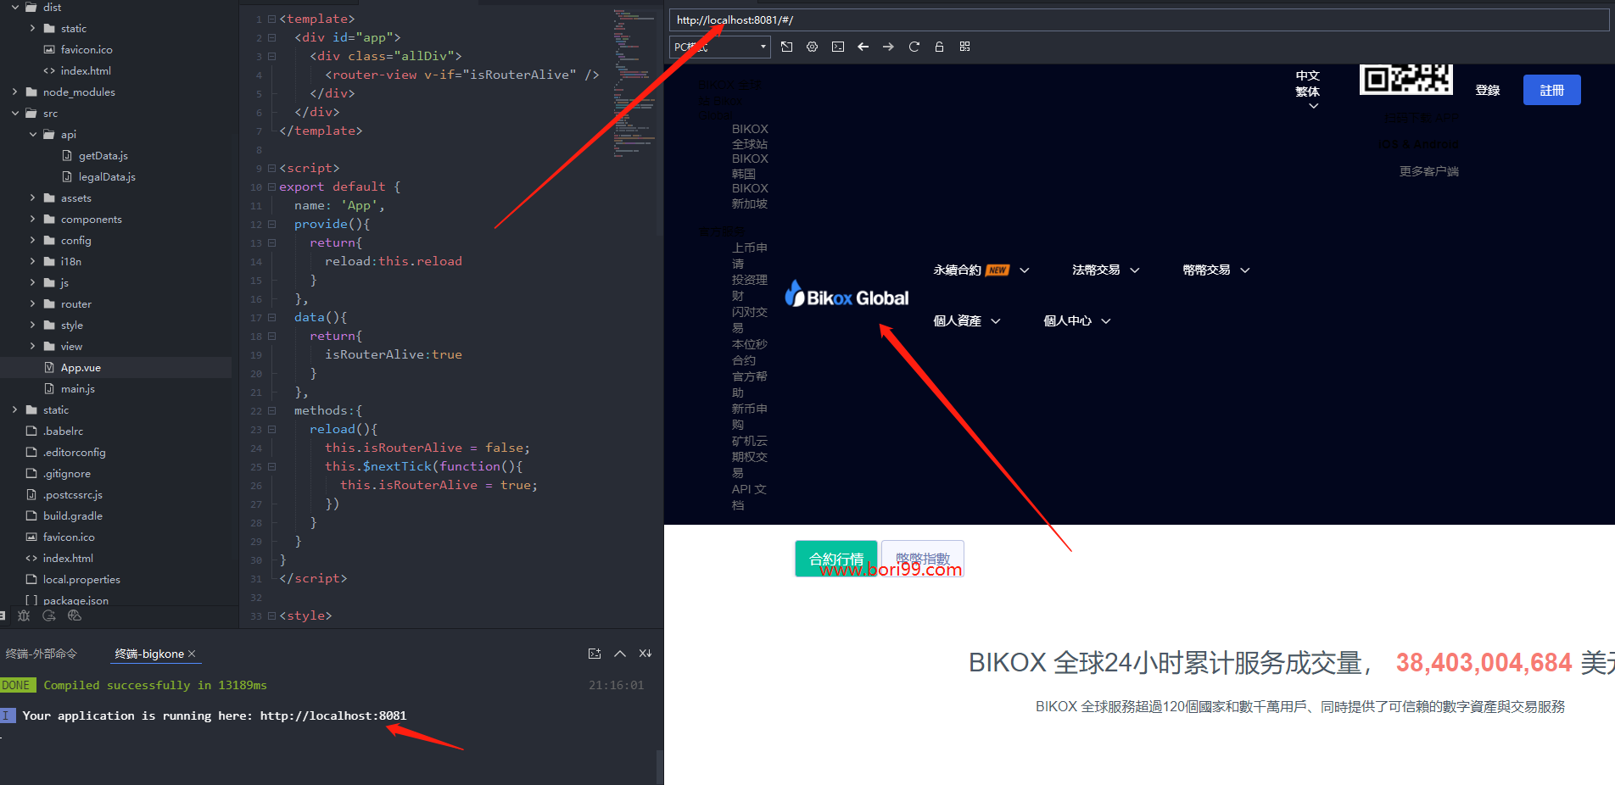The height and width of the screenshot is (785, 1615).
Task: Click the .gitignore file icon
Action: [31, 474]
